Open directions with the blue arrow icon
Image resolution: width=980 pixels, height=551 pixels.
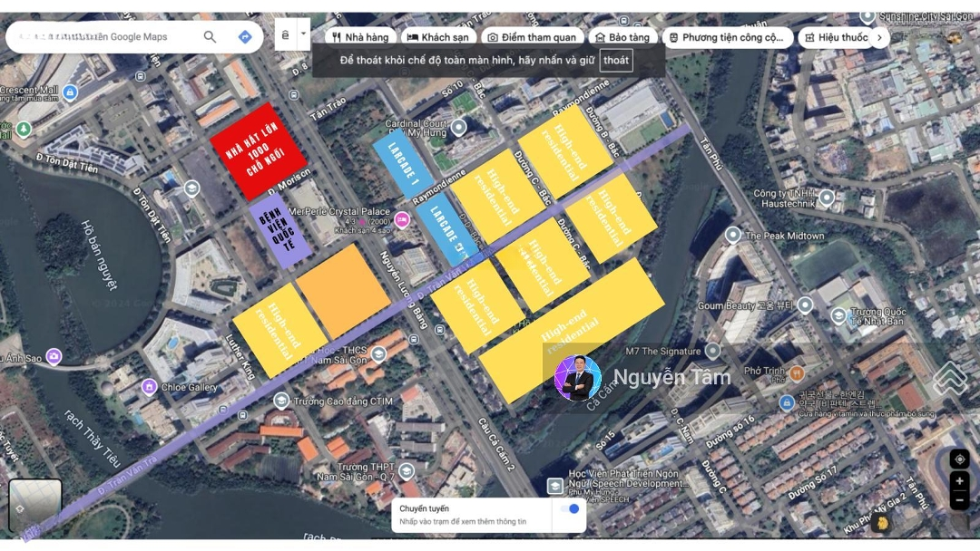(x=244, y=37)
